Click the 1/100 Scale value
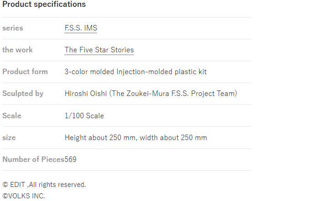The height and width of the screenshot is (201, 323). [x=84, y=116]
